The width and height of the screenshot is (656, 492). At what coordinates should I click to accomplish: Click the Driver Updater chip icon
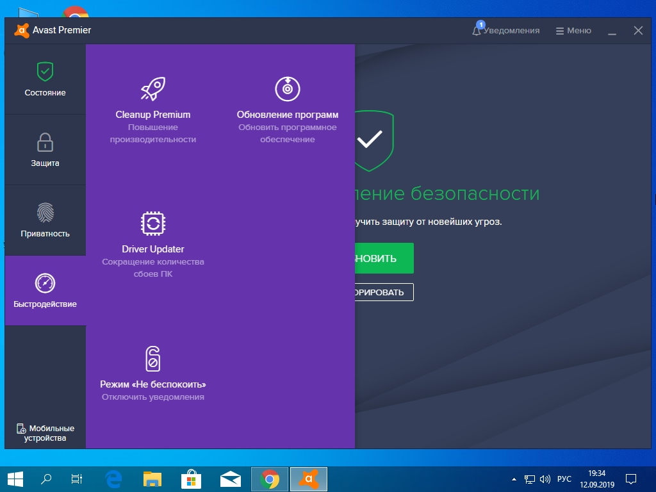tap(153, 223)
